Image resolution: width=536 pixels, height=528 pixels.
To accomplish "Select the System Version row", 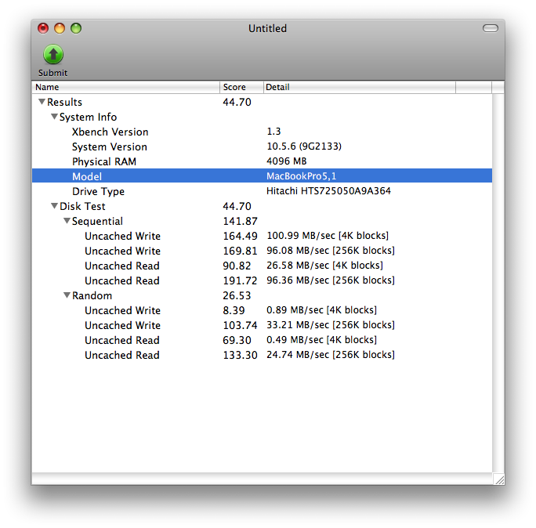I will click(263, 146).
